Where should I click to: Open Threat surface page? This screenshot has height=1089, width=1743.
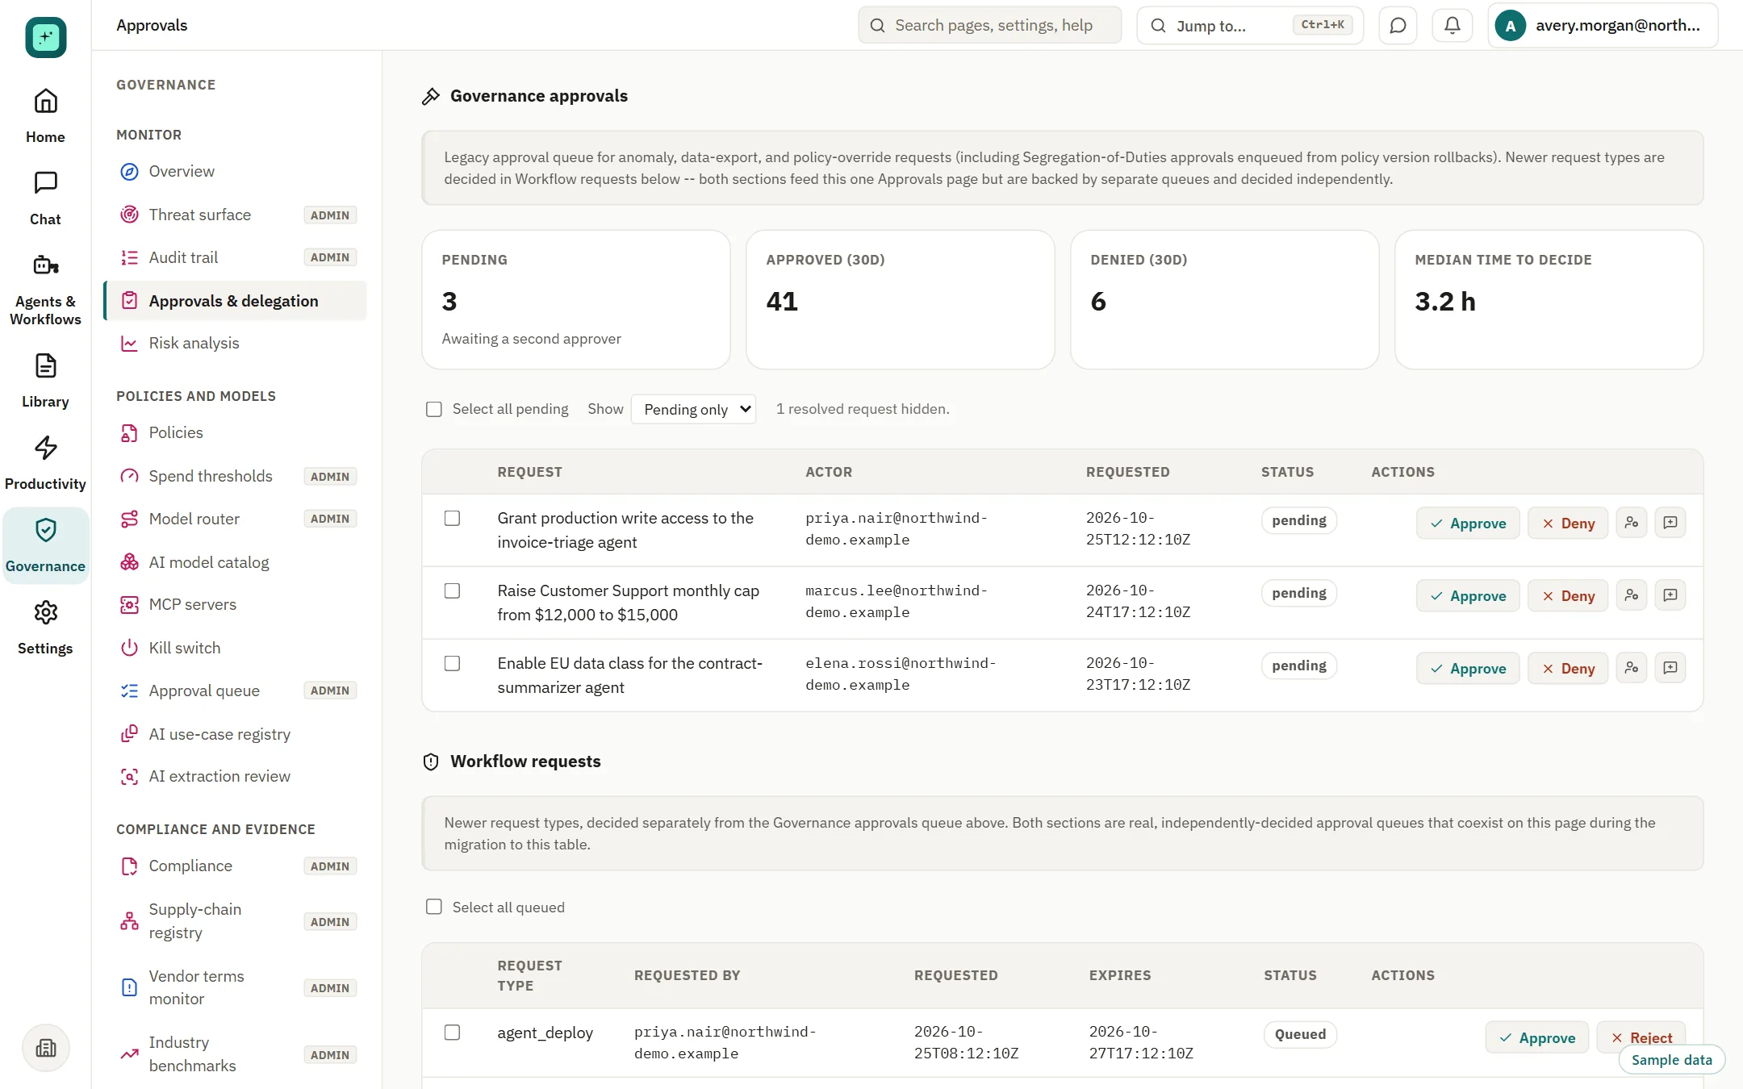(x=235, y=215)
